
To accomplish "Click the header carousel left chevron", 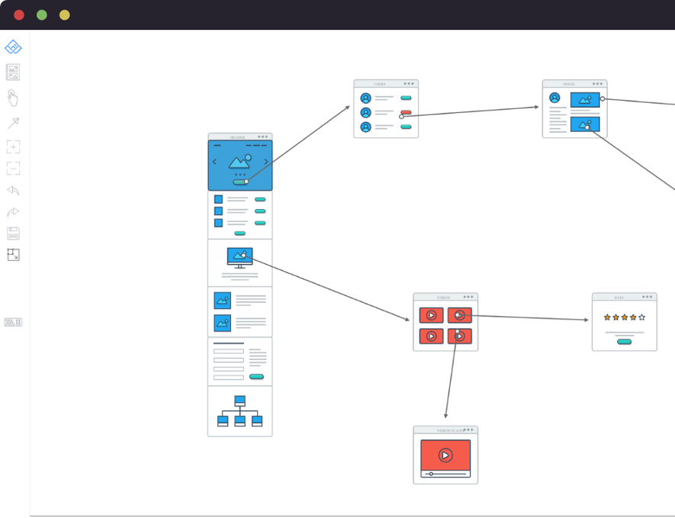I will click(214, 162).
